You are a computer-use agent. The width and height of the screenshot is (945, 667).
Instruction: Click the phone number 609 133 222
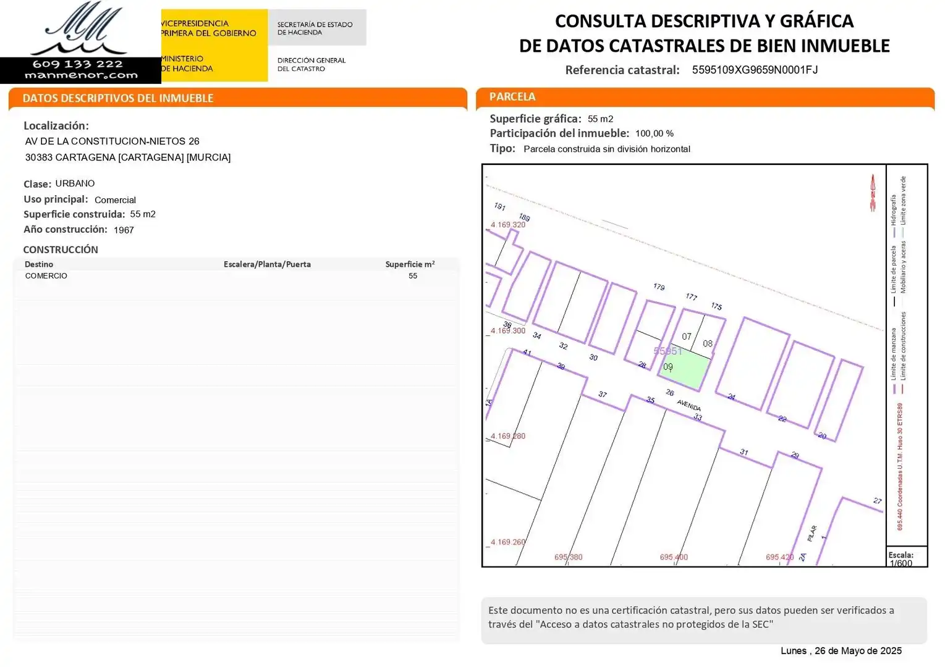78,64
